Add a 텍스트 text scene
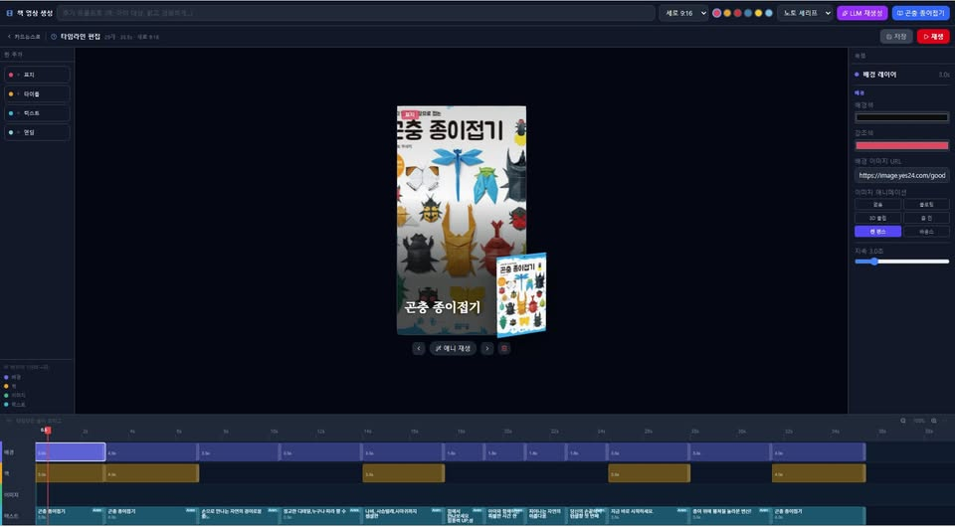This screenshot has width=955, height=527. (x=37, y=113)
